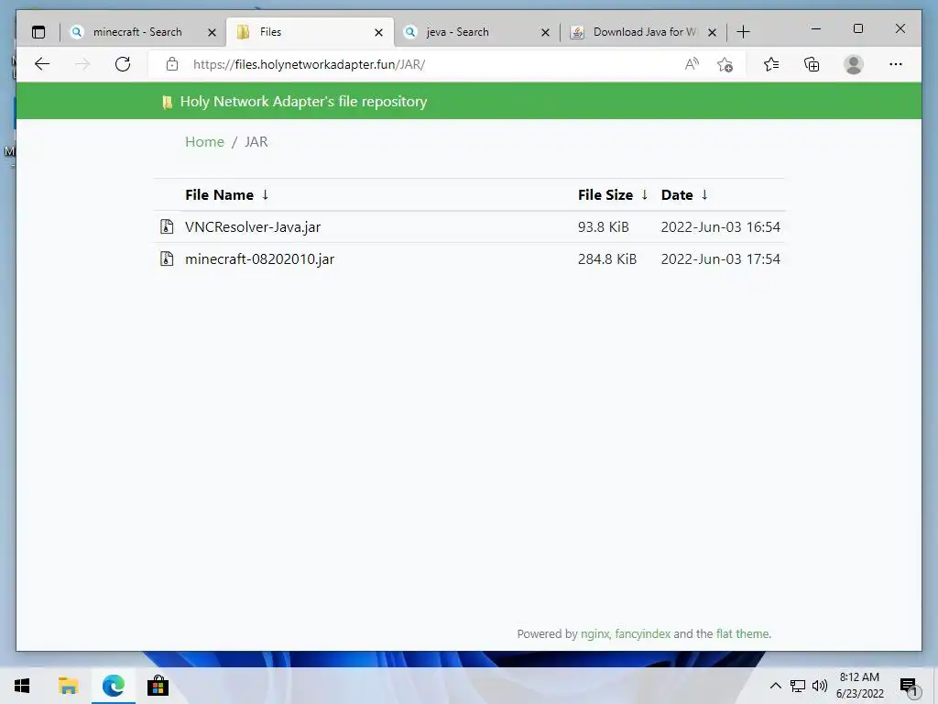Close the jeva - Search tab

(x=545, y=32)
